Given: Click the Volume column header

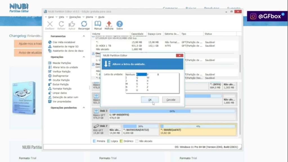Looking at the screenshot, I should click(x=111, y=34).
